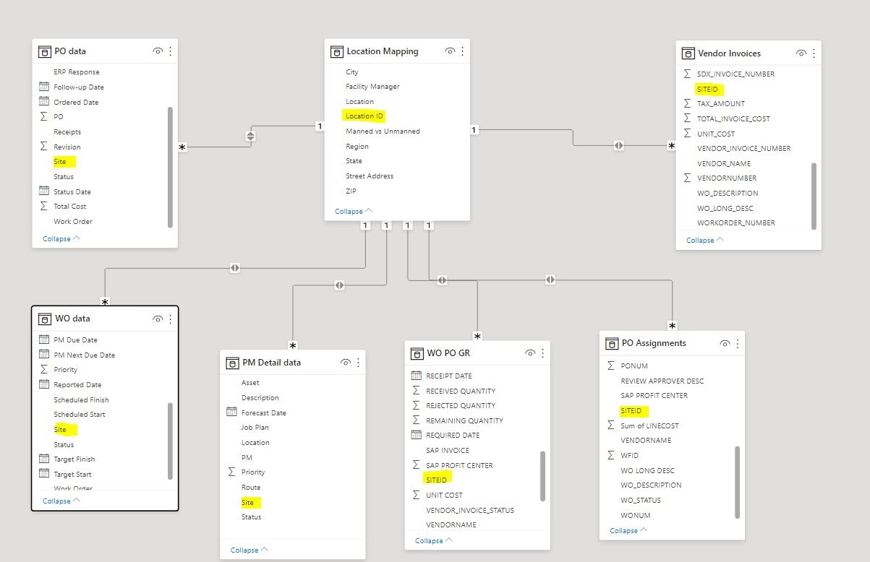Collapse the Vendor Invoices table
The width and height of the screenshot is (870, 562).
pos(705,240)
